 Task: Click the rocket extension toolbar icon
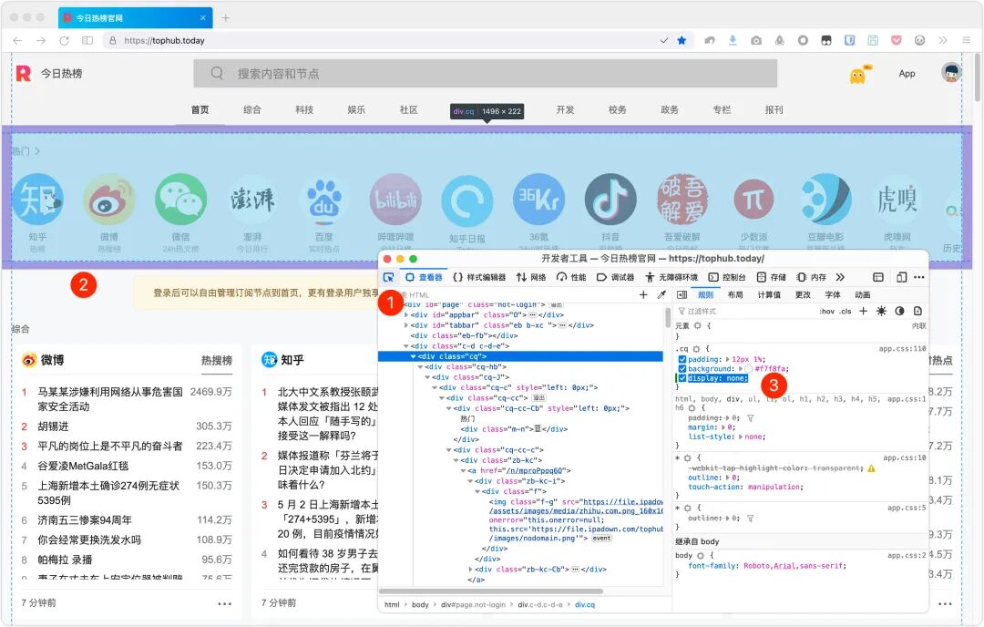(x=779, y=40)
